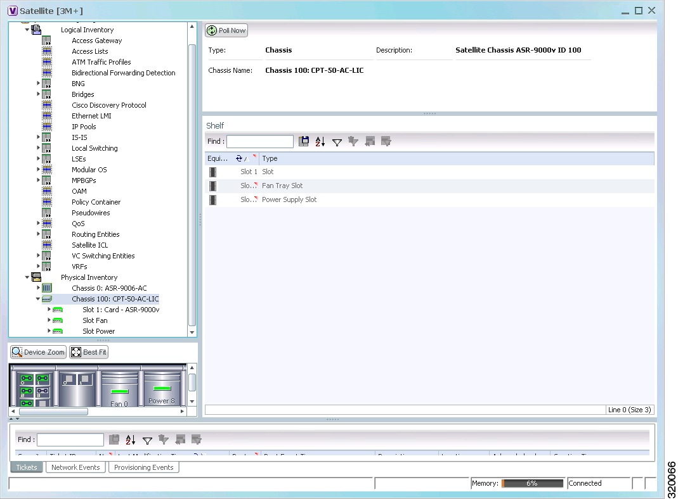Open the filter funnel in Shelf toolbar
678x499 pixels.
[x=337, y=142]
